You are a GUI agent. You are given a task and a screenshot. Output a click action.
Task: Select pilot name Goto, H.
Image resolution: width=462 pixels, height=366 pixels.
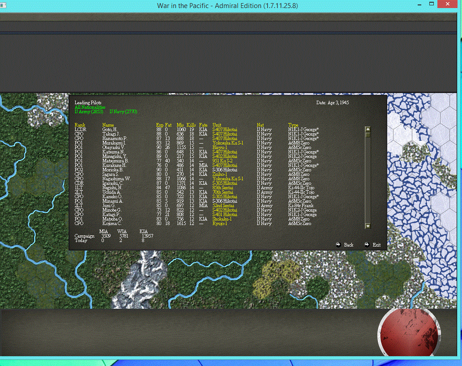pyautogui.click(x=110, y=130)
